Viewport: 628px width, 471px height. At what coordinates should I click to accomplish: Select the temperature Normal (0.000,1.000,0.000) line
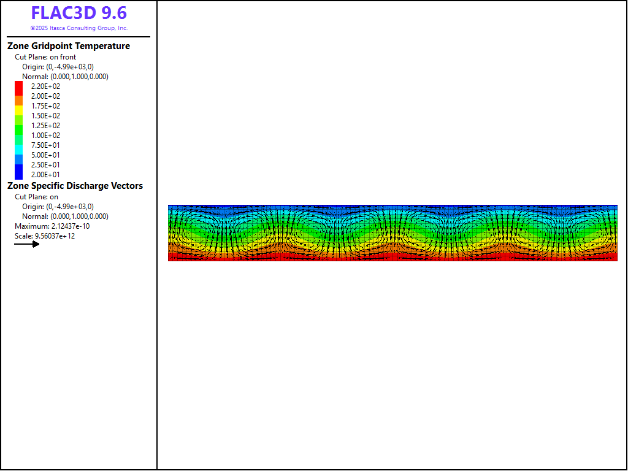(x=65, y=77)
